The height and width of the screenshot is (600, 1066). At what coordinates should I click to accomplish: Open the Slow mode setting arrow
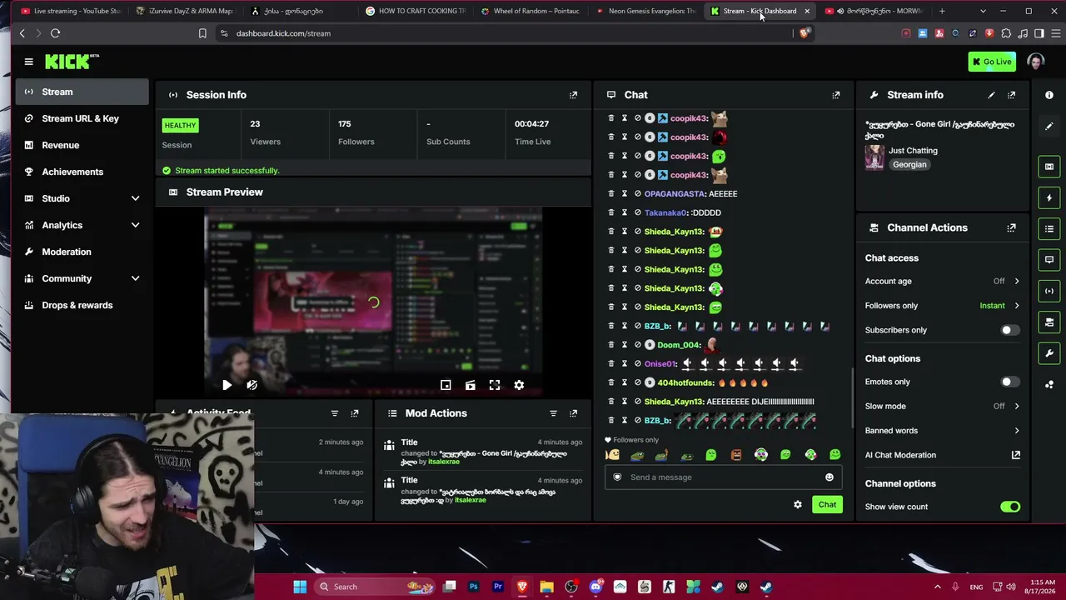click(1017, 406)
